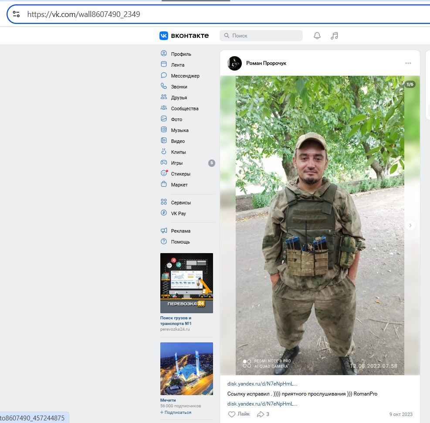Click the Звонки phone icon
The width and height of the screenshot is (430, 423).
[x=164, y=86]
